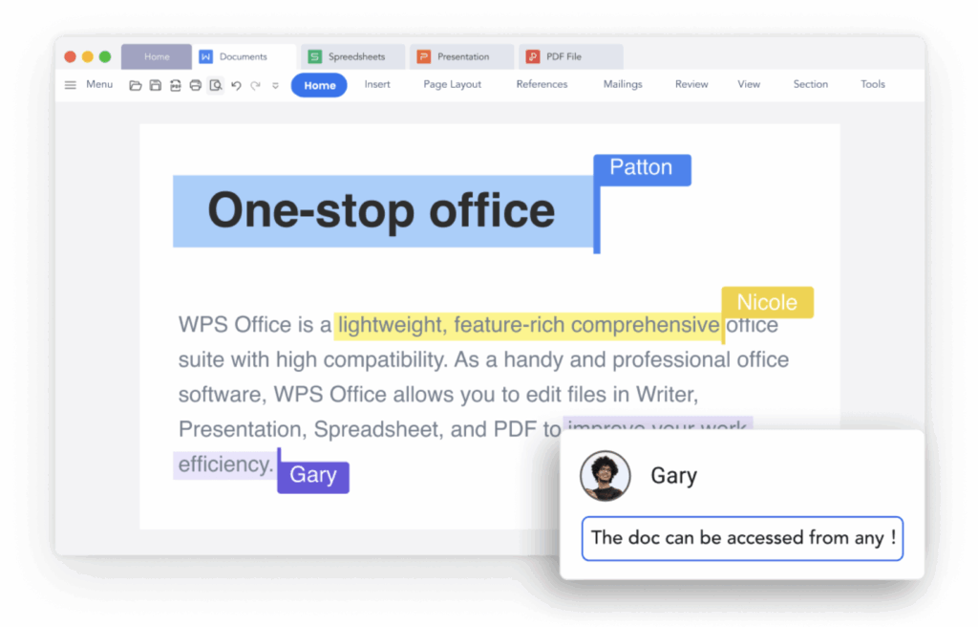Open the PDF File tab
Image resolution: width=978 pixels, height=627 pixels.
point(569,56)
